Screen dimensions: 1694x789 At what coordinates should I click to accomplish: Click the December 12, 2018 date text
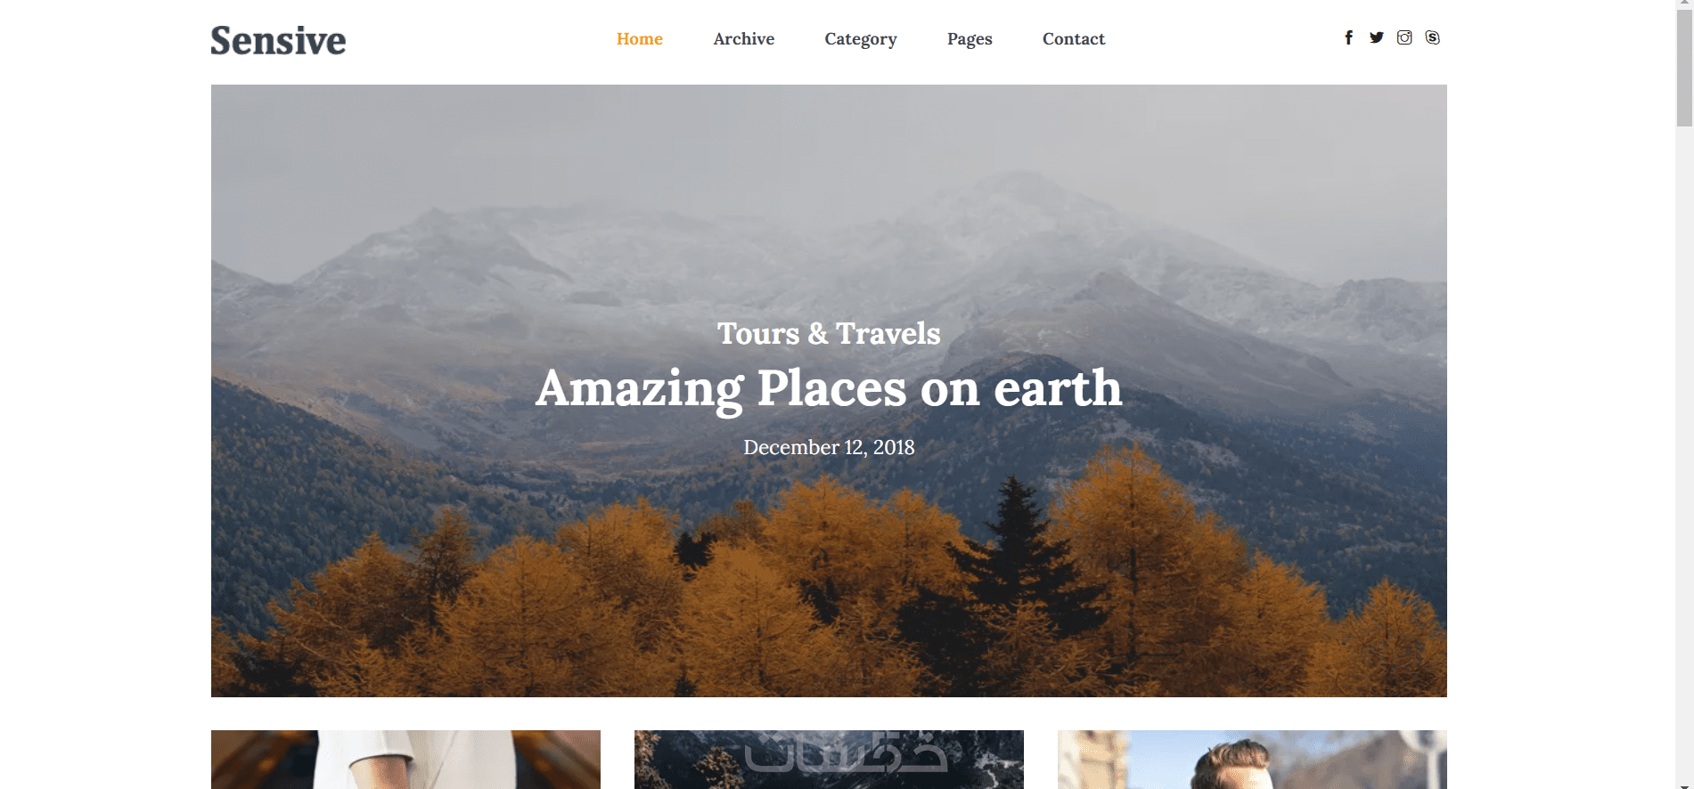click(829, 447)
